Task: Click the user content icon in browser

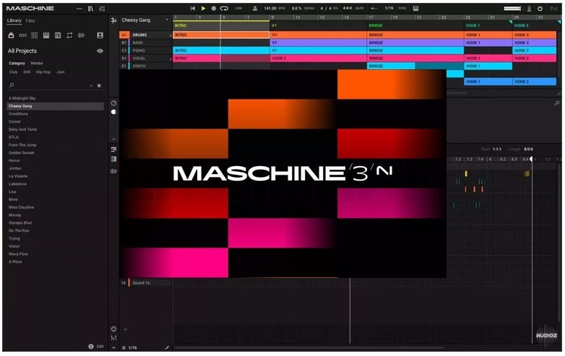Action: click(100, 35)
